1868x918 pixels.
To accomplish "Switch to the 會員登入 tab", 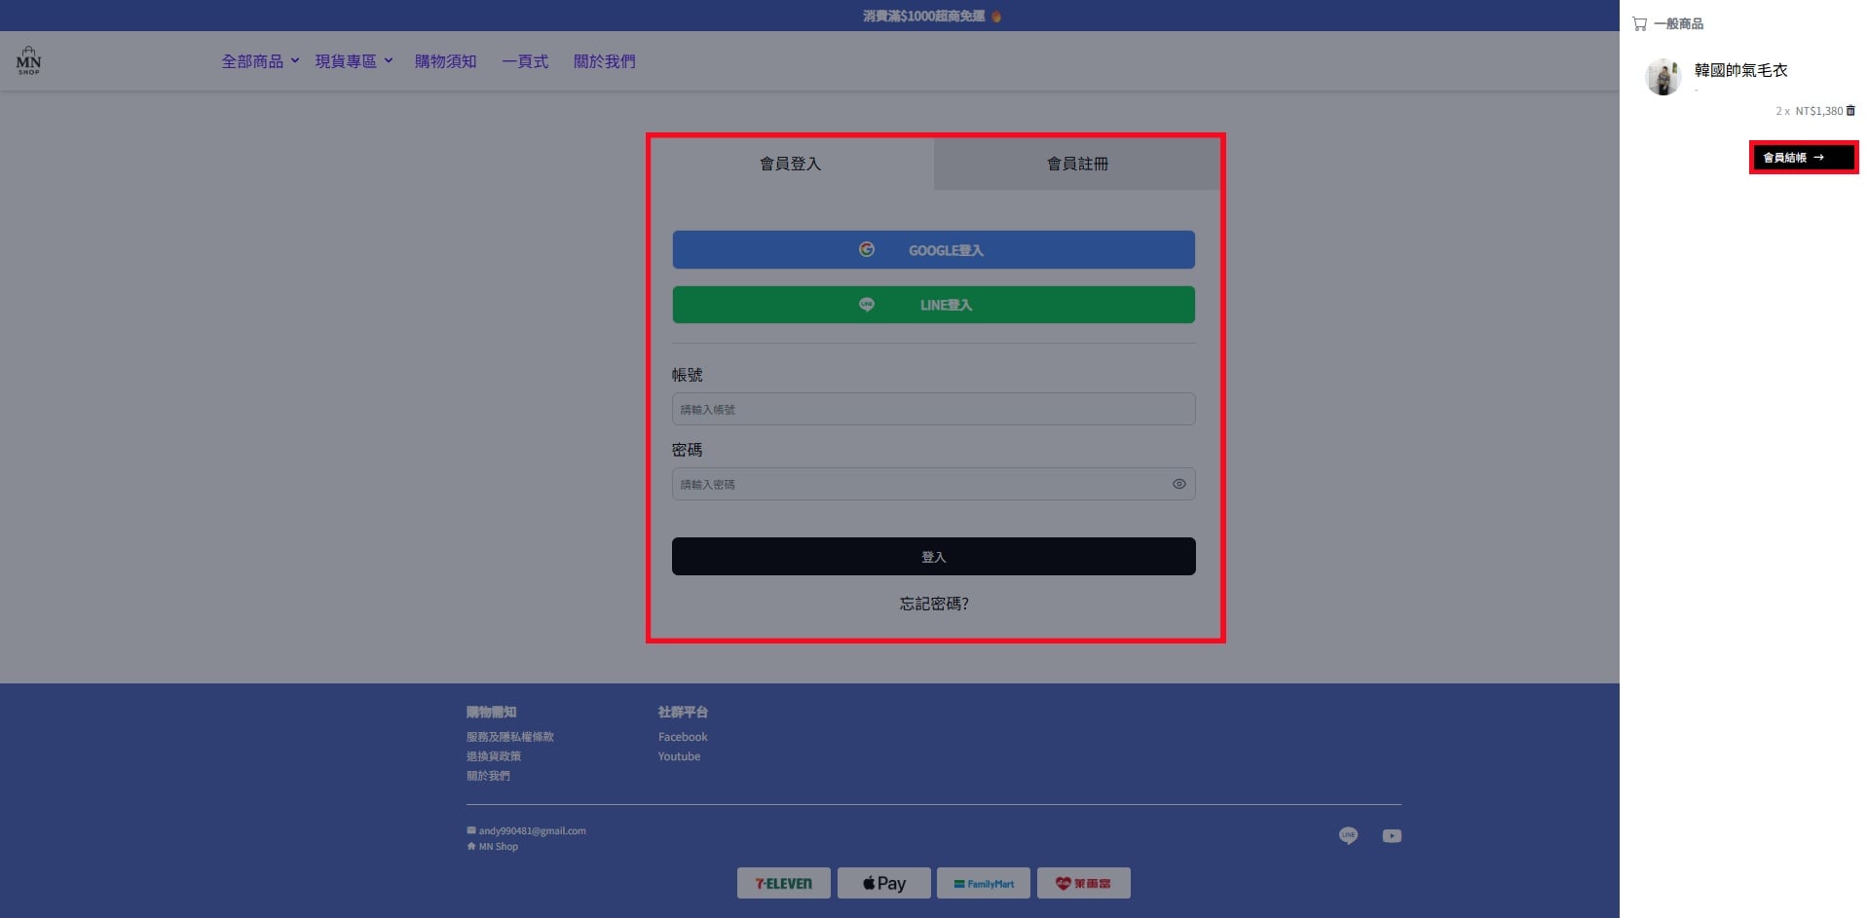I will tap(791, 164).
